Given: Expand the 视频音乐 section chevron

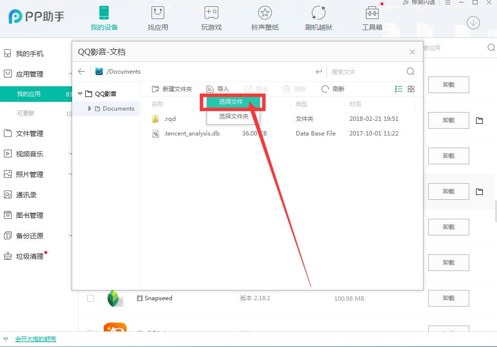Looking at the screenshot, I should 70,154.
